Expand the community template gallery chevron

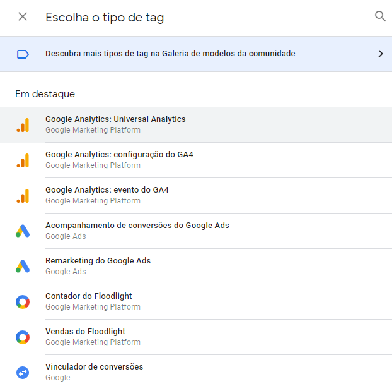[x=380, y=54]
